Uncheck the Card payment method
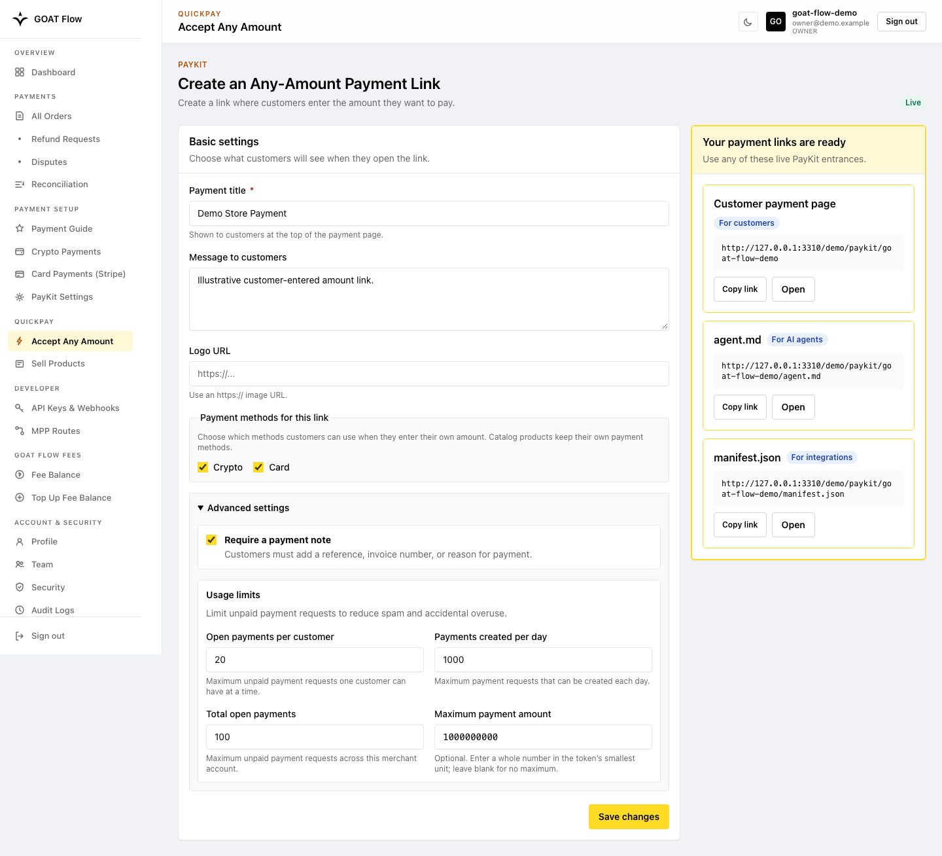This screenshot has height=856, width=942. tap(258, 467)
